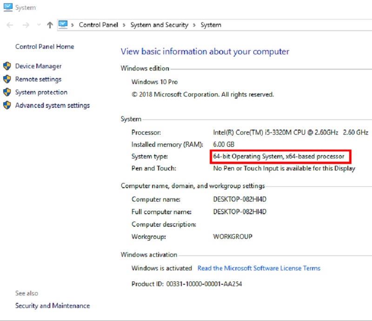The width and height of the screenshot is (372, 321).
Task: Click the System window title icon
Action: click(x=8, y=7)
